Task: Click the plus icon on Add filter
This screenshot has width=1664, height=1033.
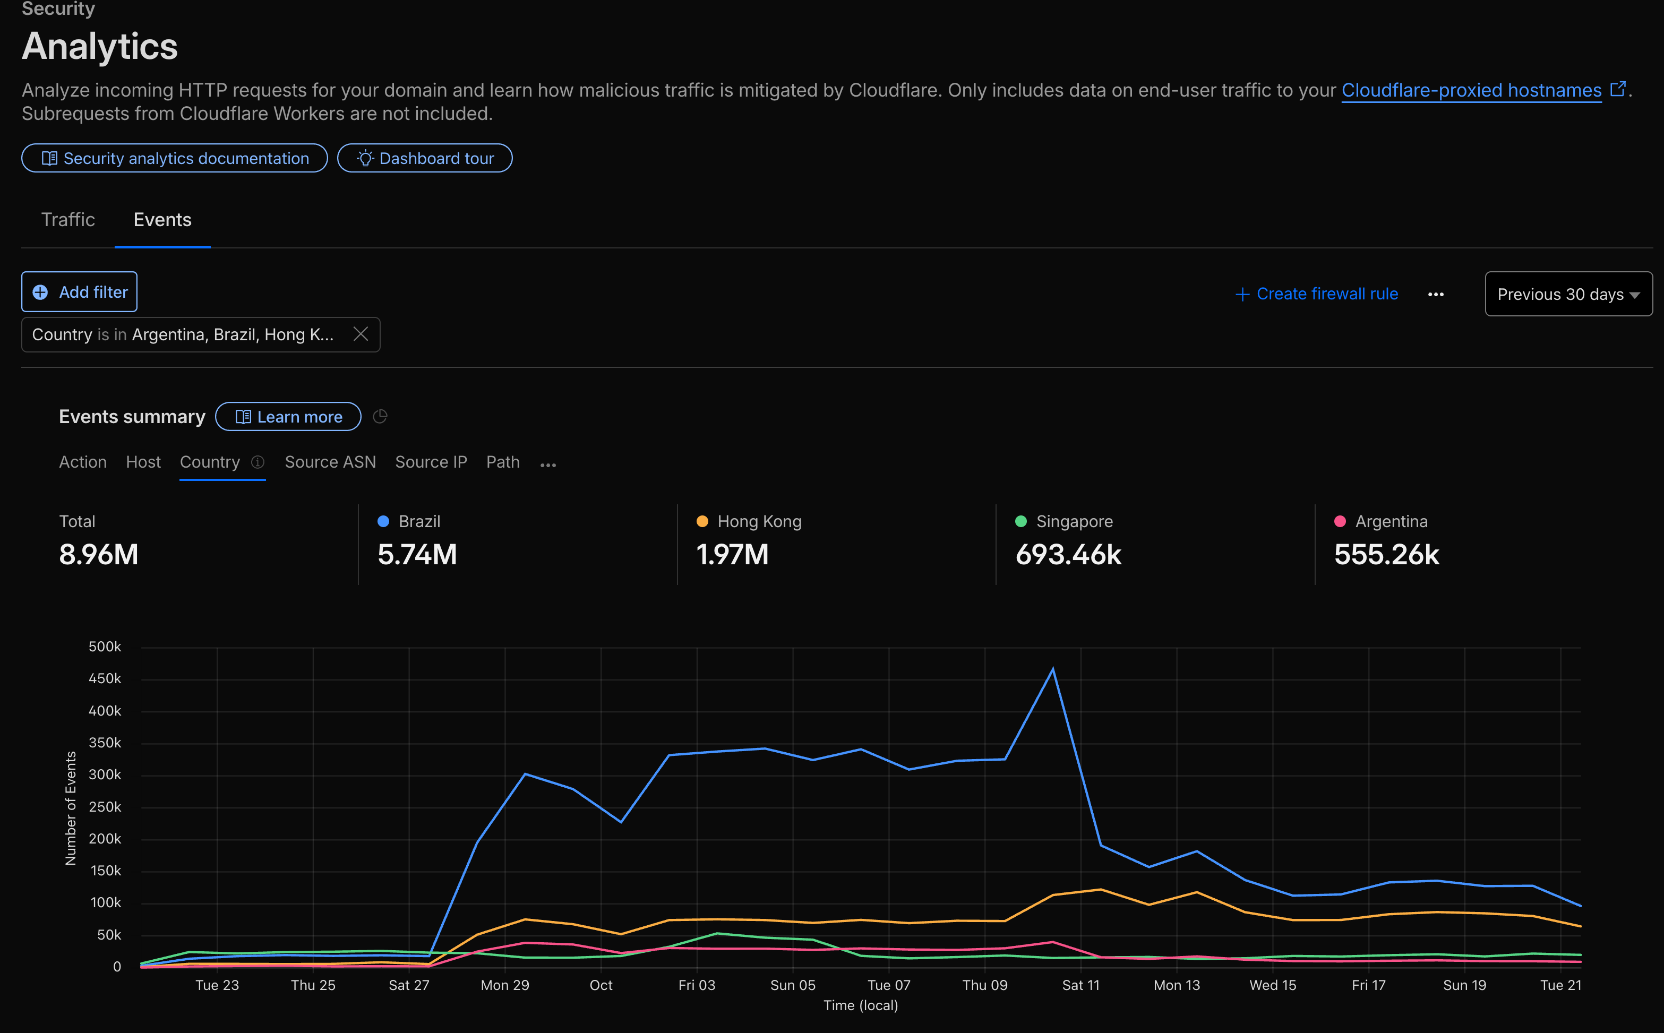Action: (x=40, y=292)
